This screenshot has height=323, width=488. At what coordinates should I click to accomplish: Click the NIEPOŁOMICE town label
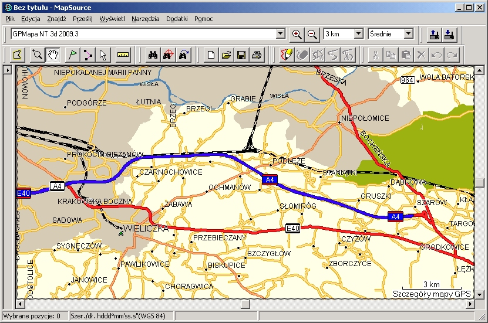tap(365, 118)
